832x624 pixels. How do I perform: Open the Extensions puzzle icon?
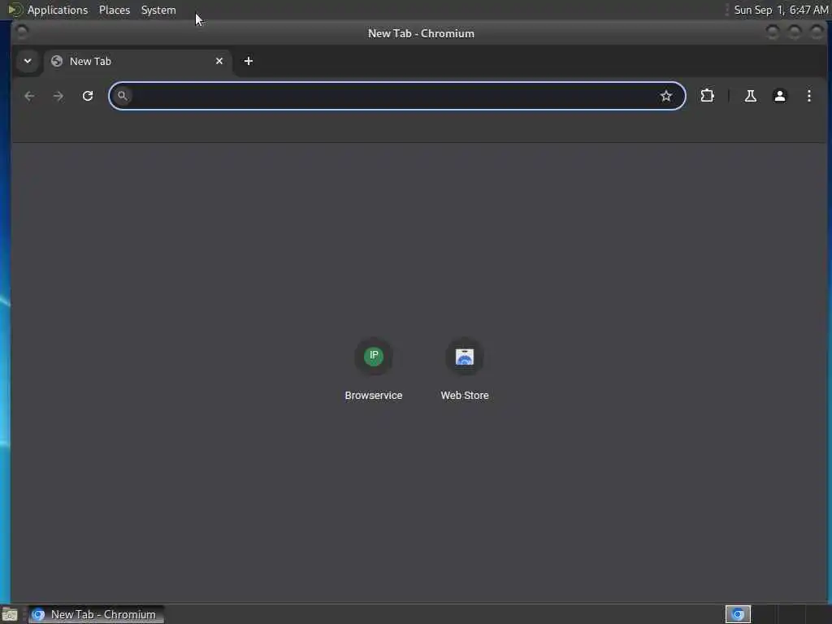click(708, 96)
